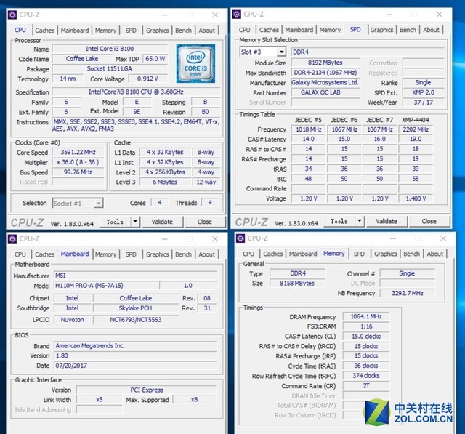Click the Multiplier value x 36.0
This screenshot has width=465, height=434.
pos(78,162)
